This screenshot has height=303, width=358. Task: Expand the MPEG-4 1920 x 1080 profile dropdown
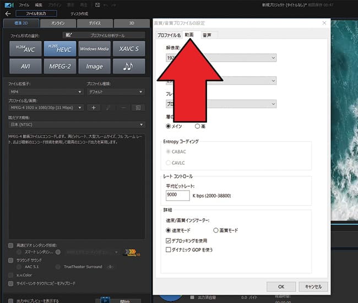pyautogui.click(x=46, y=107)
